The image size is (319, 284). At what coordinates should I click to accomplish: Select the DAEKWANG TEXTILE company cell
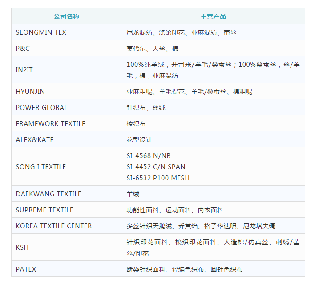(x=67, y=194)
